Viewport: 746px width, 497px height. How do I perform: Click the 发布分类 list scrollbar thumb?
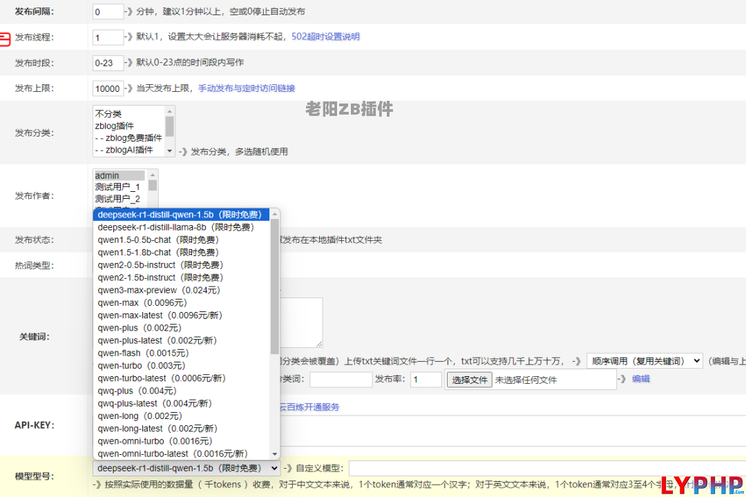point(169,126)
